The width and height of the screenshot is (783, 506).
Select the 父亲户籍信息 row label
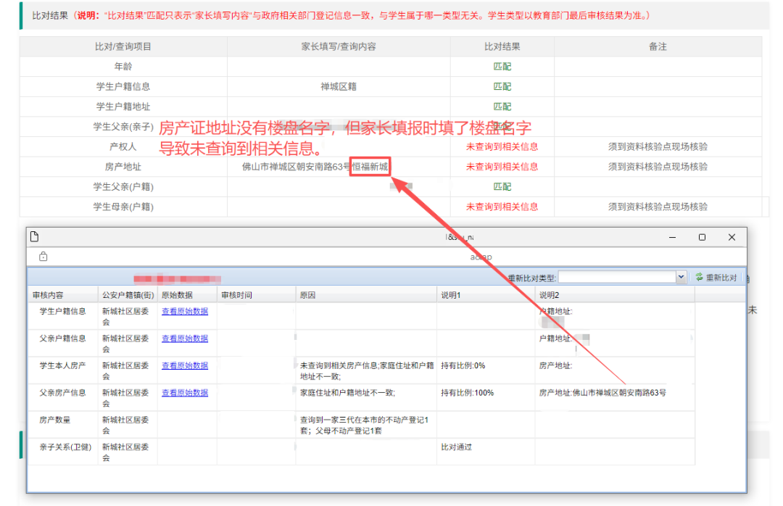coord(62,339)
